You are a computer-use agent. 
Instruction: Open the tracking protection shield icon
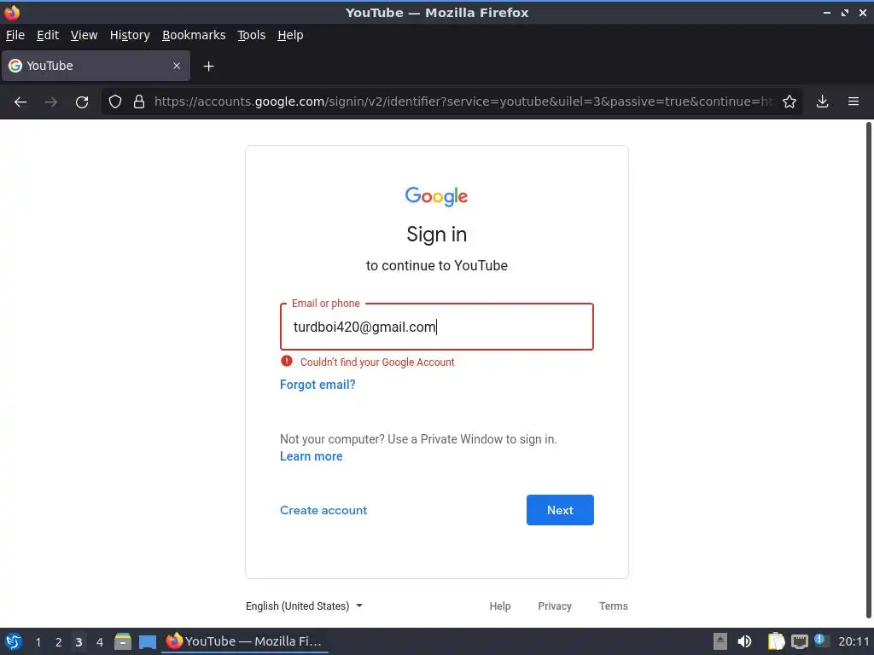click(115, 101)
